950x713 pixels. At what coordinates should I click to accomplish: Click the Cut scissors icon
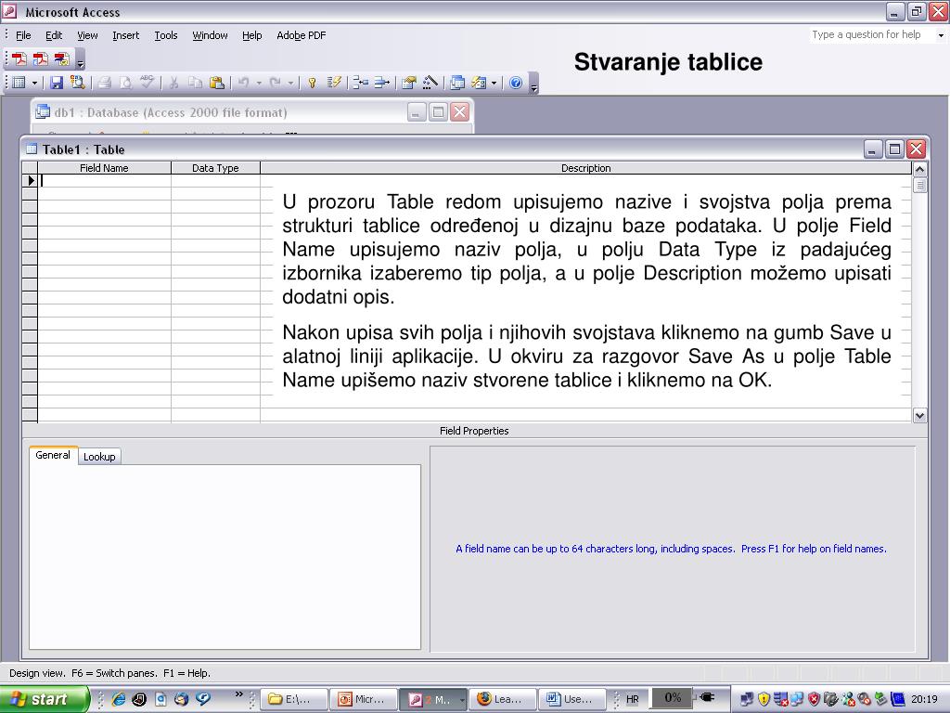(x=173, y=83)
